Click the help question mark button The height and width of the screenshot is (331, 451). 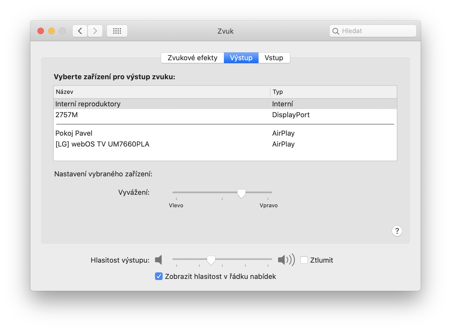tap(397, 231)
